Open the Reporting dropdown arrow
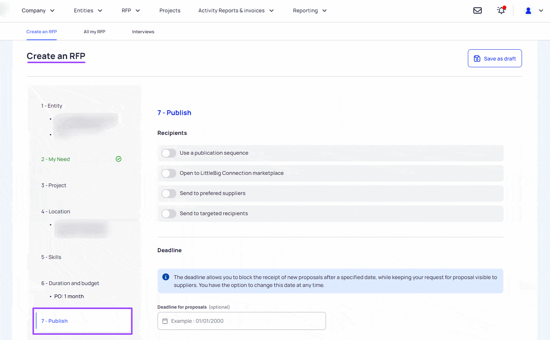This screenshot has height=340, width=550. click(x=324, y=10)
